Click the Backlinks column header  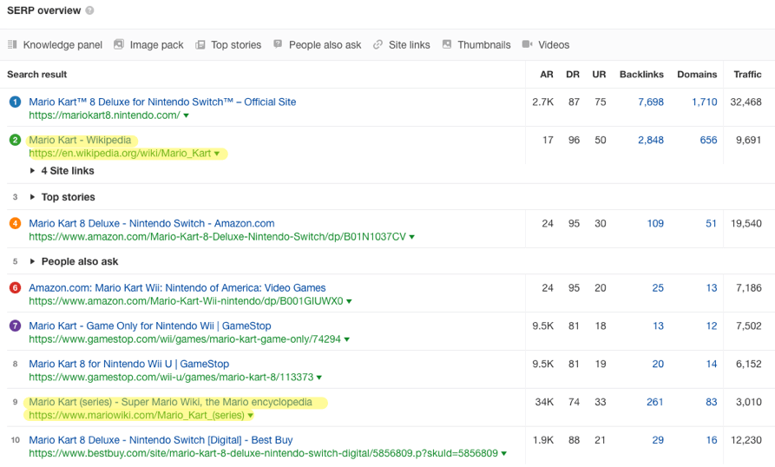coord(641,74)
